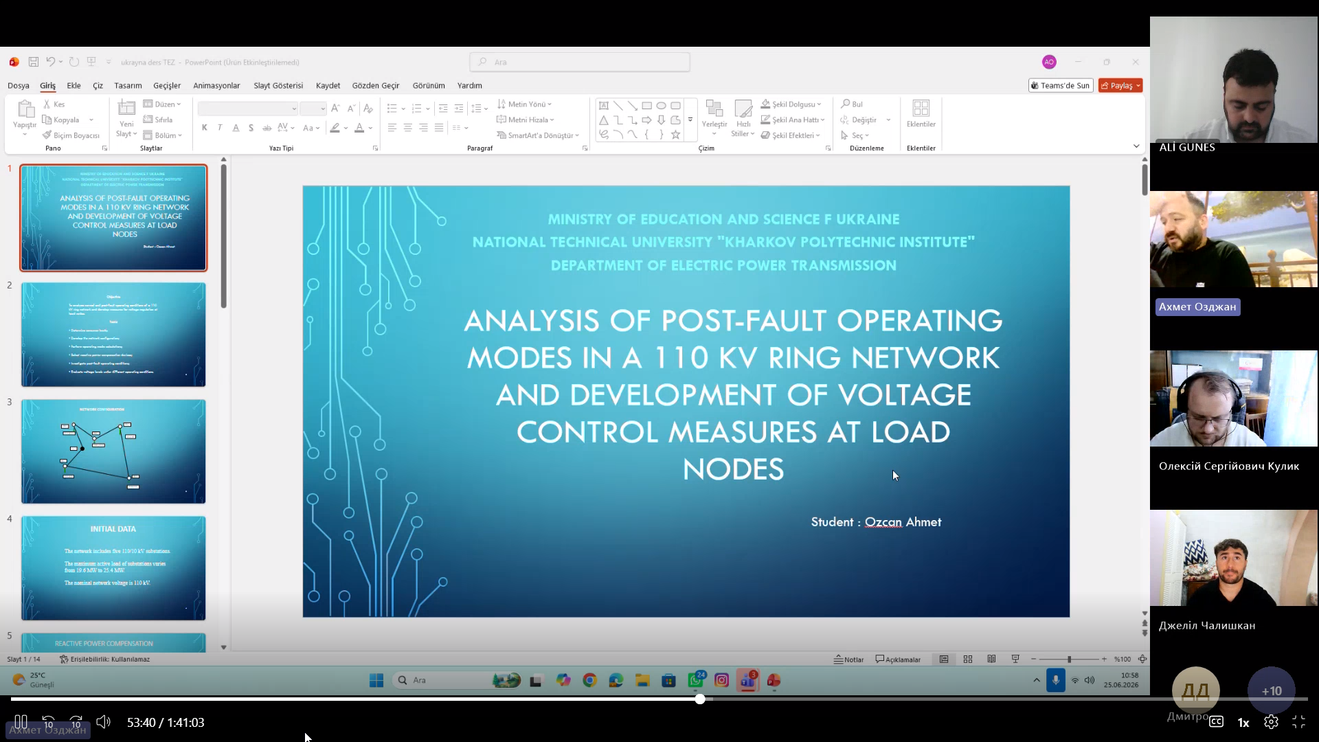Click the Justify paragraph icon
Screen dimensions: 1319x742
[439, 128]
